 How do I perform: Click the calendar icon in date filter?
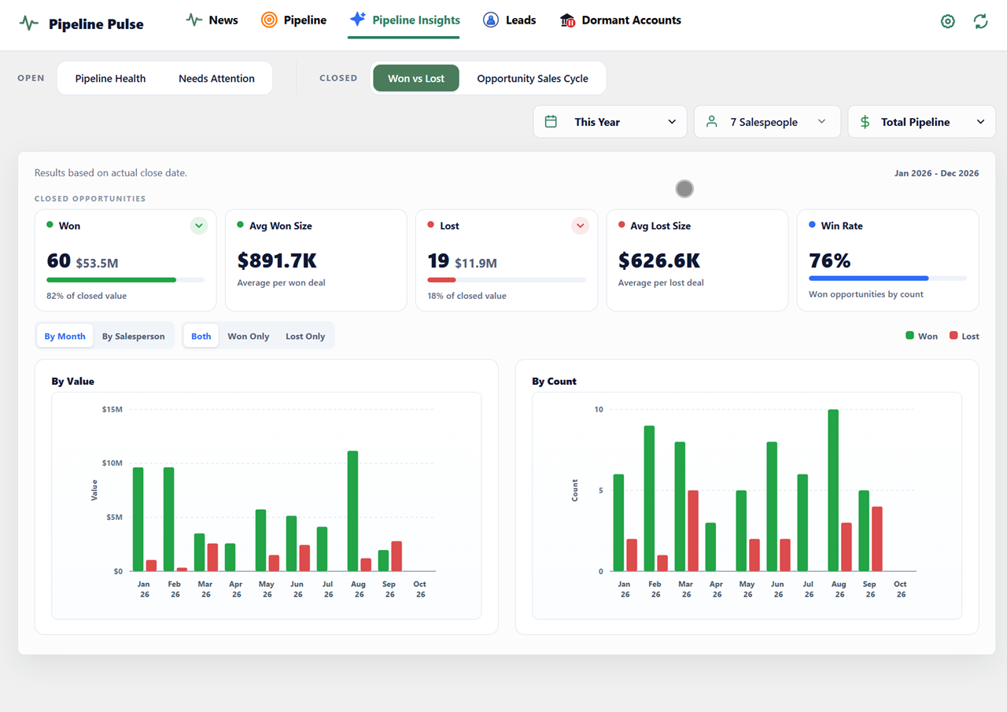pos(551,122)
